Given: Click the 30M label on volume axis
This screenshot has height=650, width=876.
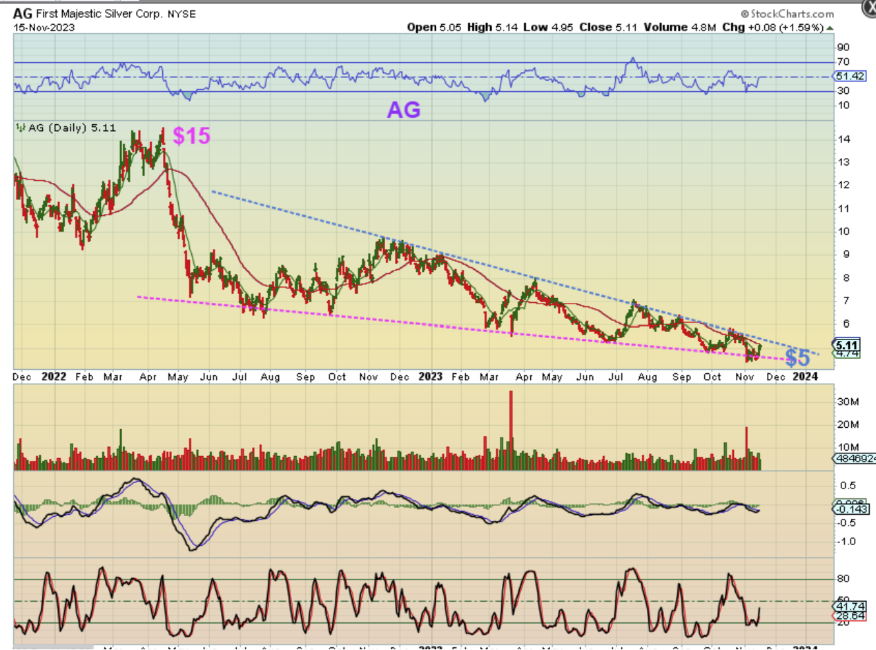Looking at the screenshot, I should point(846,402).
